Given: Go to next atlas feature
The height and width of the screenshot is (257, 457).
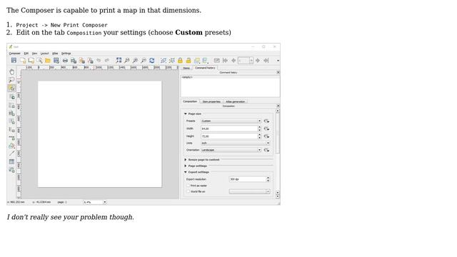Looking at the screenshot, I should click(x=258, y=60).
